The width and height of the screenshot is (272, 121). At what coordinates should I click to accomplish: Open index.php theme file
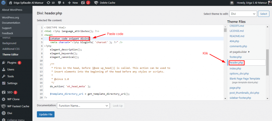point(235,68)
